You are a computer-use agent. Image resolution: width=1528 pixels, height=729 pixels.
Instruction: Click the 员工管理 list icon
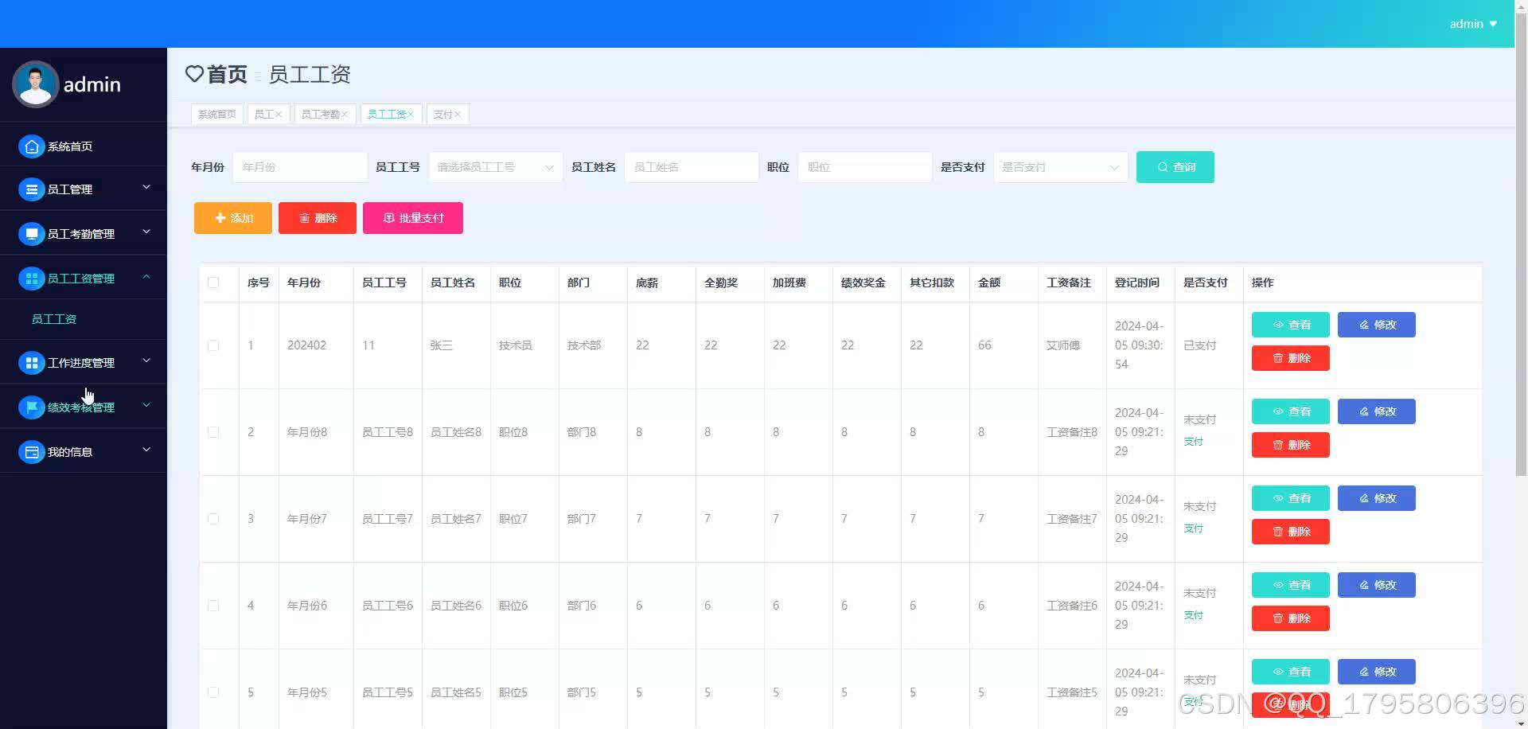(x=31, y=189)
